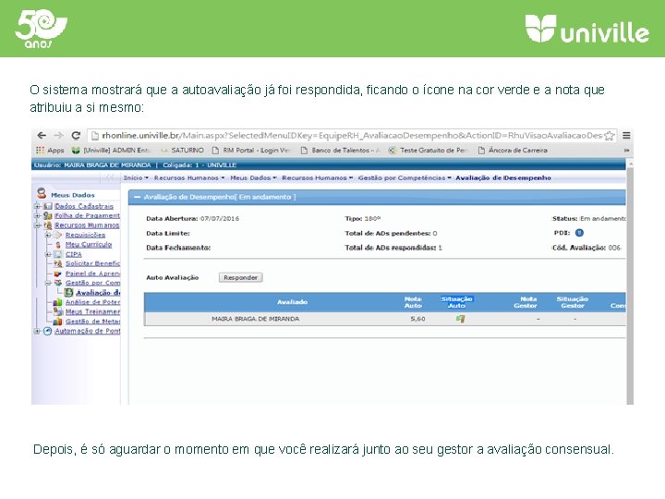Click the blue PDI icon
The height and width of the screenshot is (499, 665).
point(579,233)
